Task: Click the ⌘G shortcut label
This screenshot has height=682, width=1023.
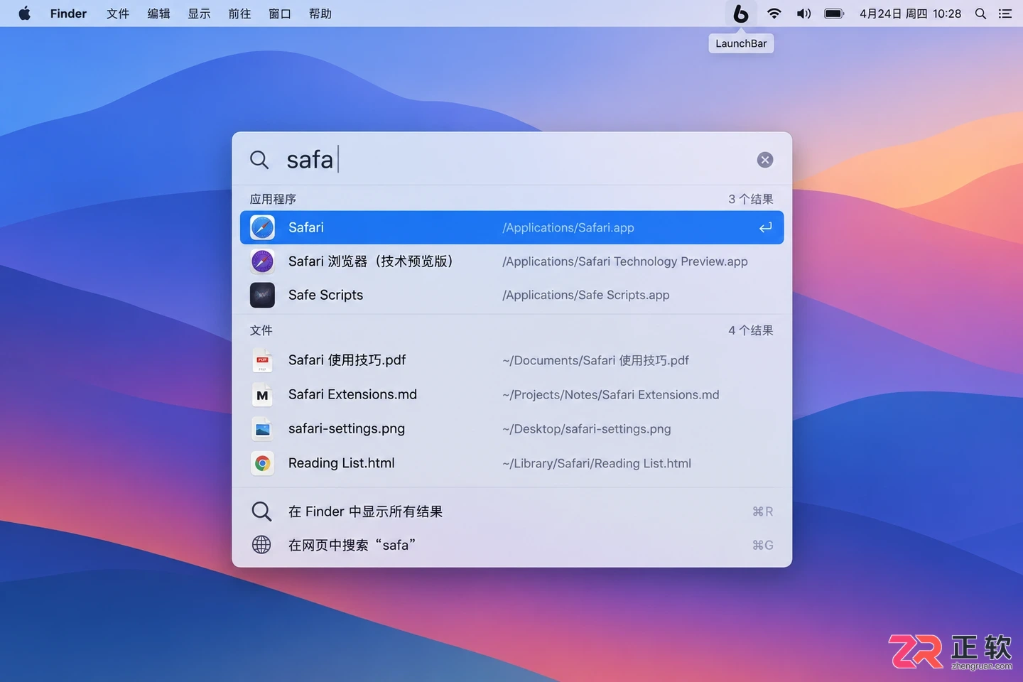Action: pos(763,545)
